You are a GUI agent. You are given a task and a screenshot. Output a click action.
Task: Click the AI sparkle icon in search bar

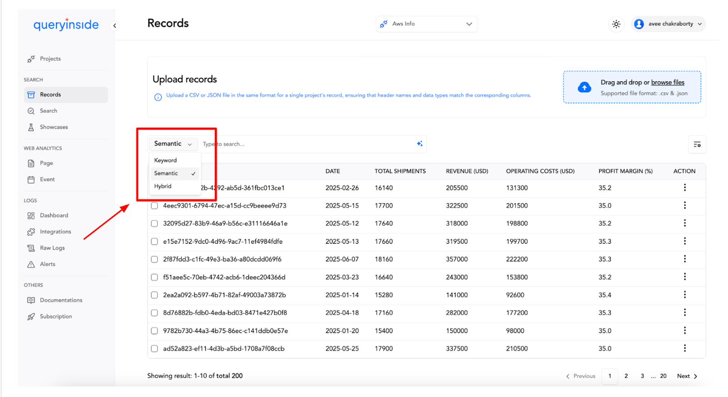(420, 144)
